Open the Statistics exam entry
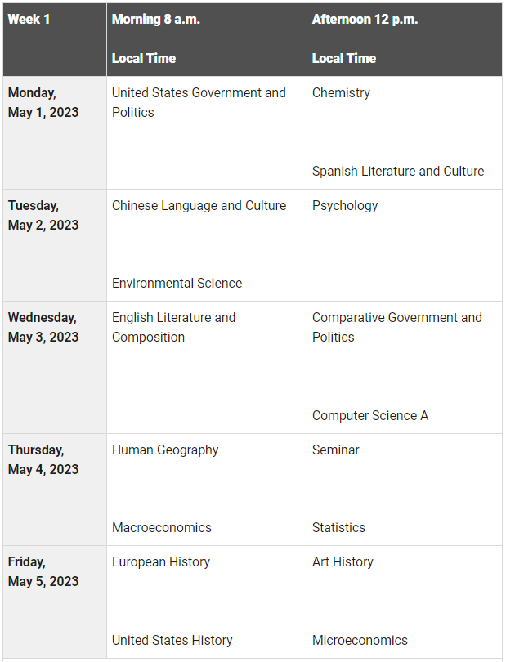Screen dimensions: 506x662 [x=338, y=528]
